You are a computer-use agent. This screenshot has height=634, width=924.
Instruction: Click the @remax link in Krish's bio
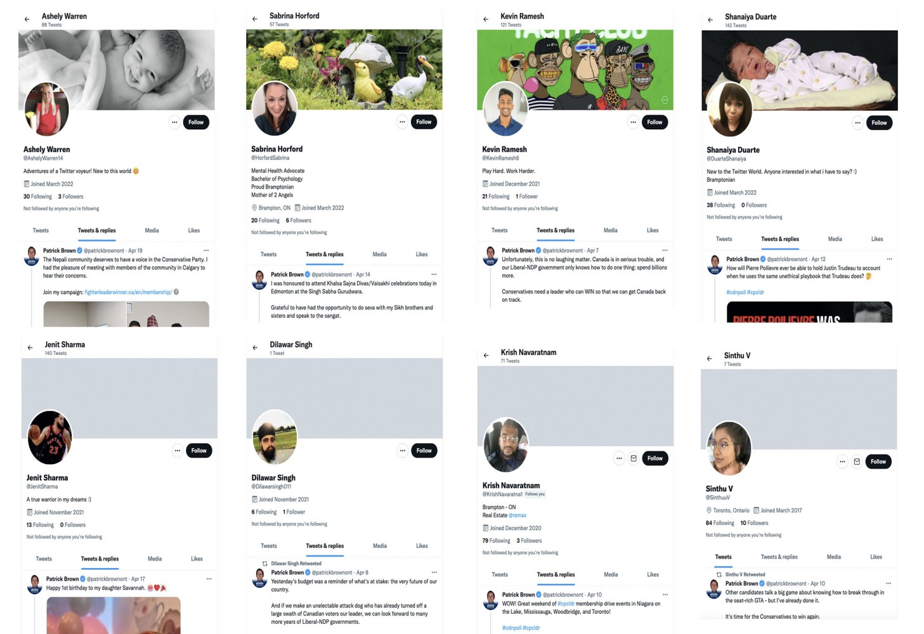pos(517,515)
